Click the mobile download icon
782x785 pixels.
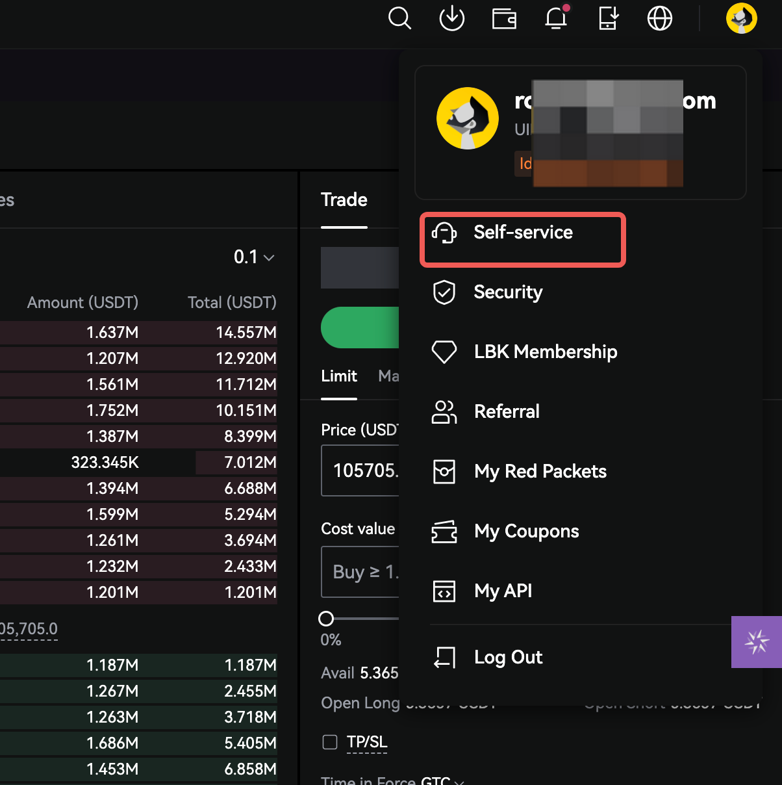608,18
